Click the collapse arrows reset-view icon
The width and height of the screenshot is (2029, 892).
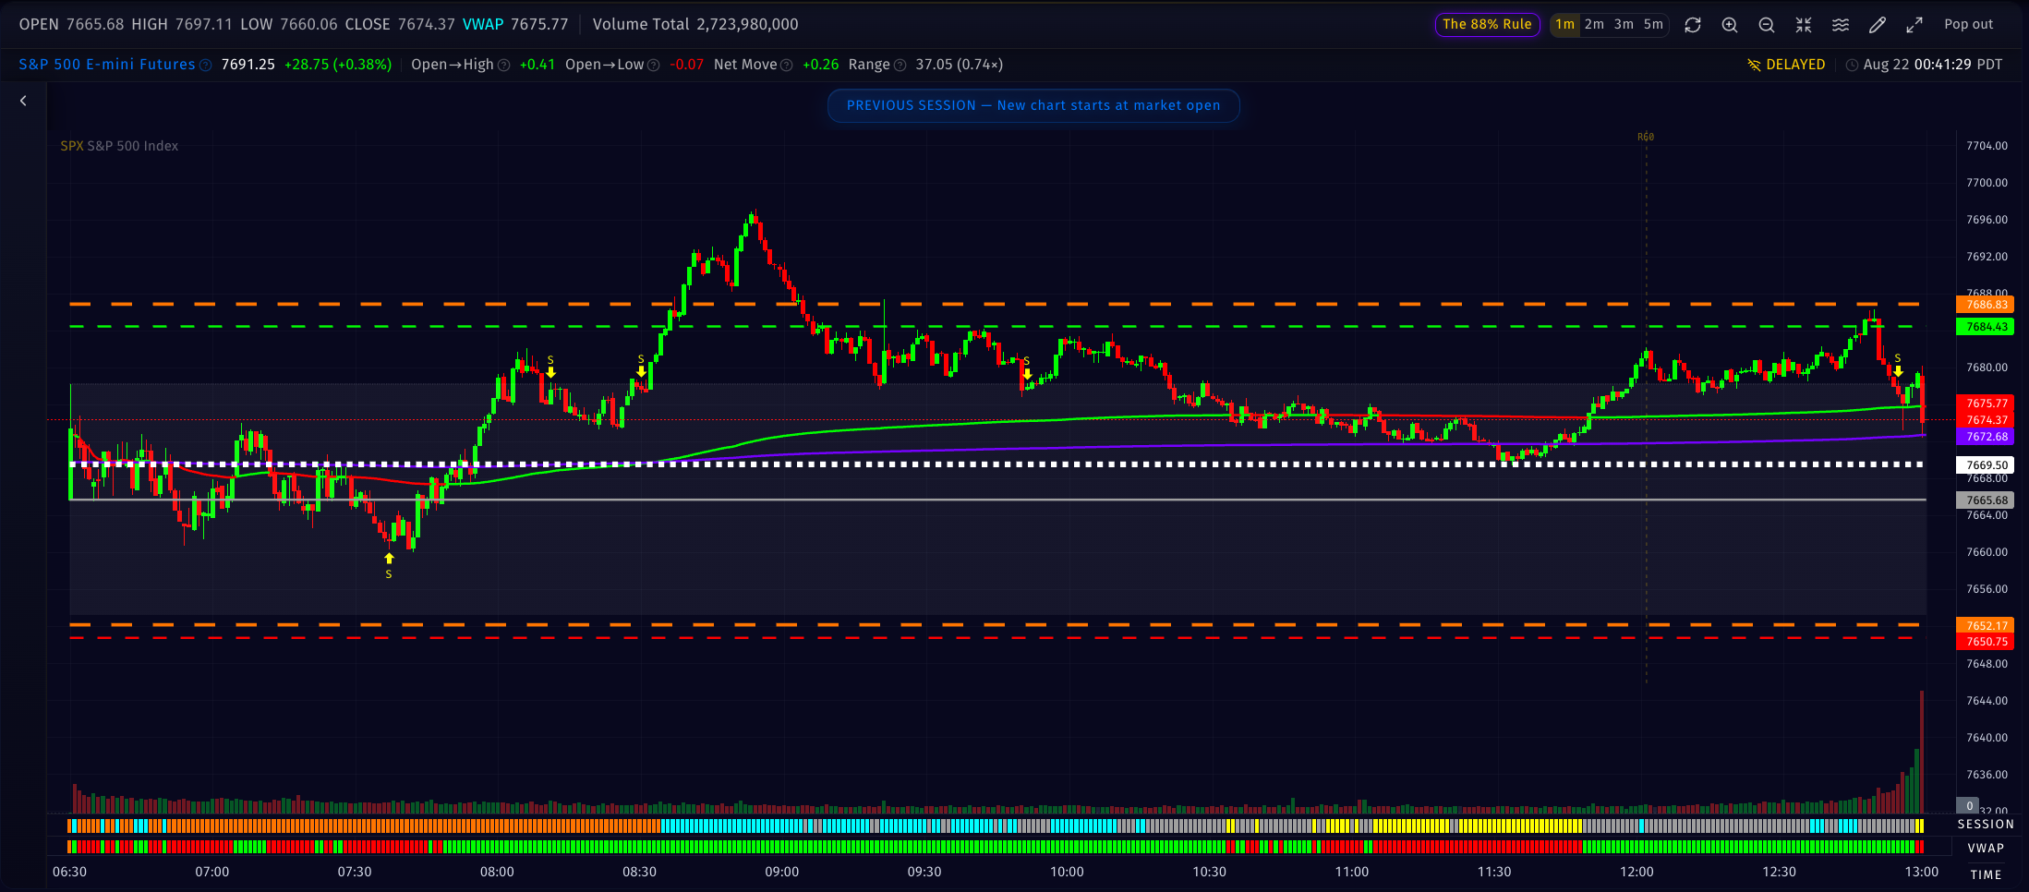pos(1803,25)
